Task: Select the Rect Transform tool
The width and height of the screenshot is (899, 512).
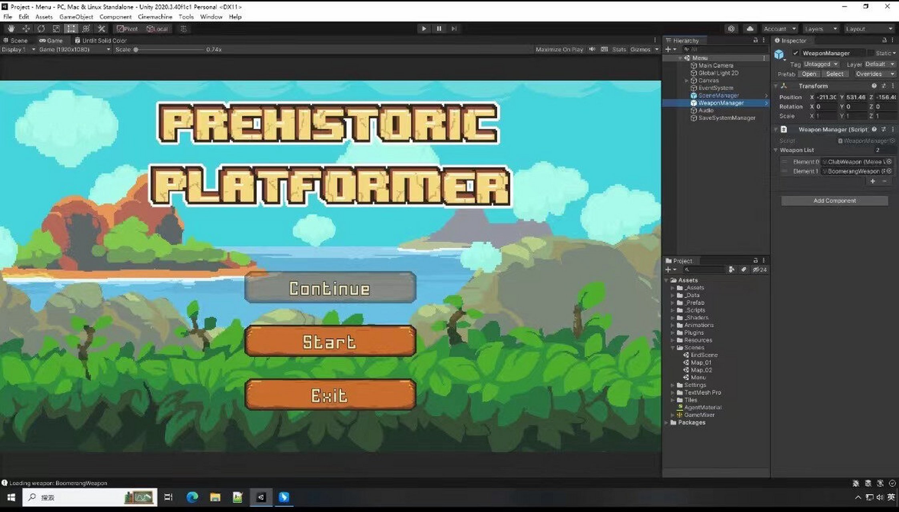Action: click(x=71, y=29)
